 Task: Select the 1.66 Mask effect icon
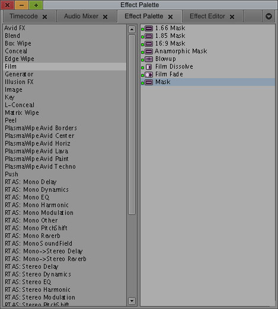(x=149, y=28)
